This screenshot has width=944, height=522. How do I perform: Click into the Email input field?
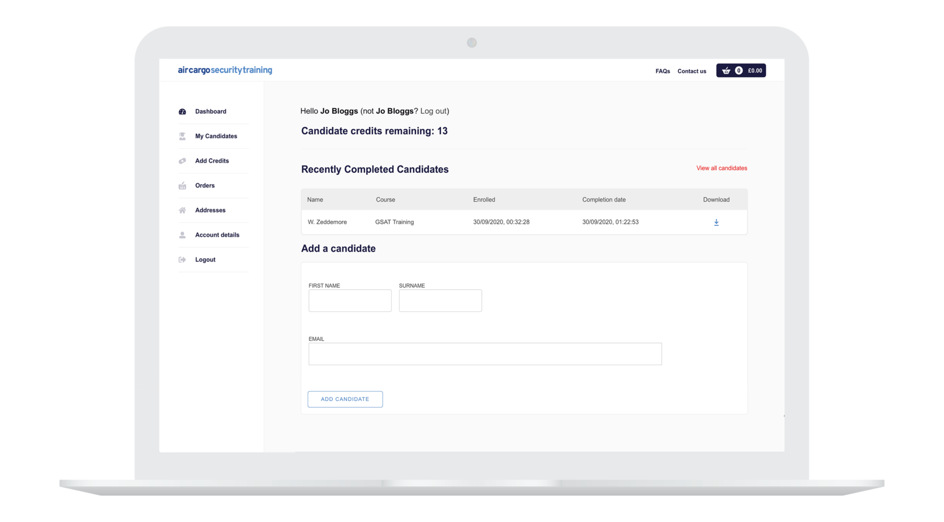coord(485,354)
